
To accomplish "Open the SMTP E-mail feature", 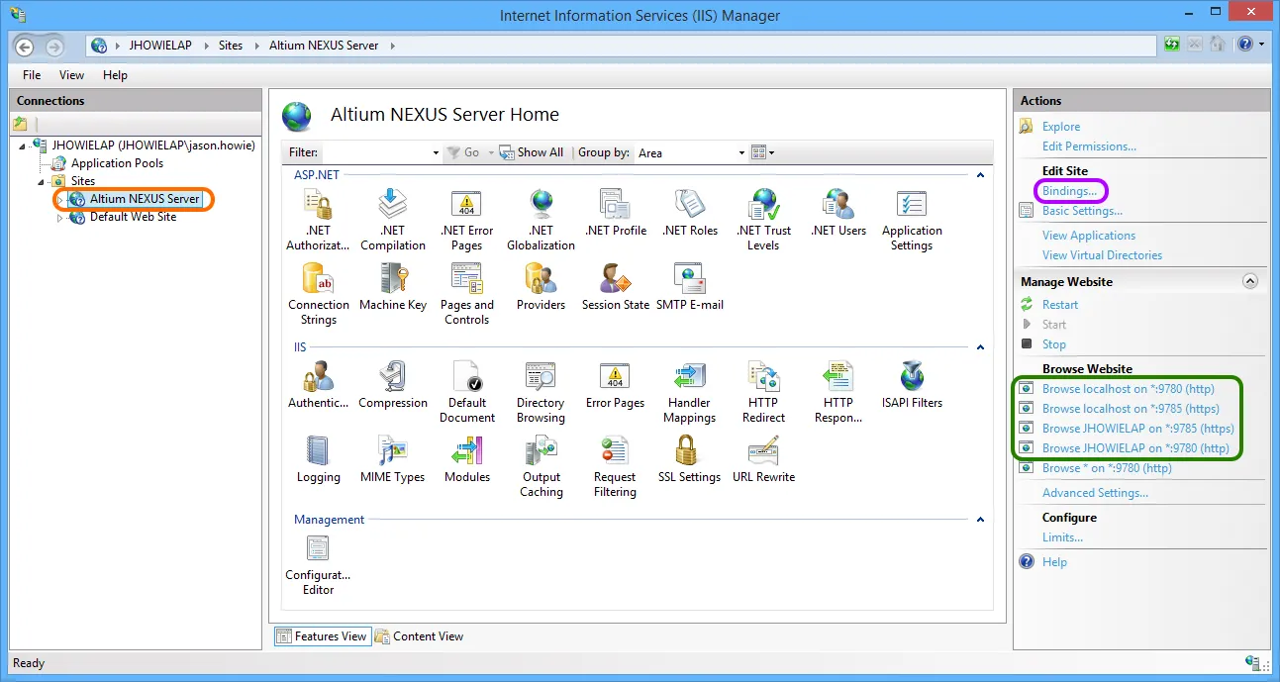I will pos(689,287).
